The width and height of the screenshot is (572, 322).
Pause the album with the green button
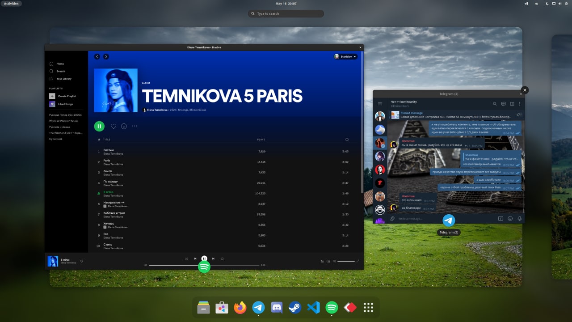tap(99, 126)
